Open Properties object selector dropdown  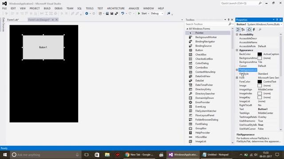281,24
